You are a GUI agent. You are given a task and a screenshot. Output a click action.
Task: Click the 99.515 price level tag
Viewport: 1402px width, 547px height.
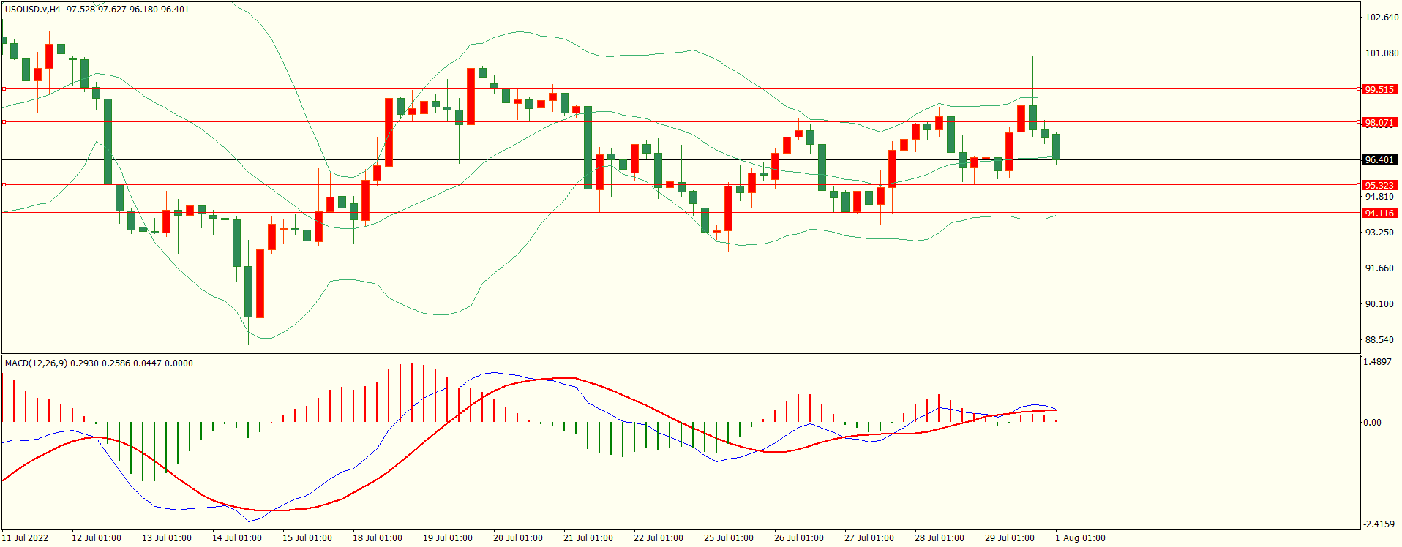tap(1379, 89)
